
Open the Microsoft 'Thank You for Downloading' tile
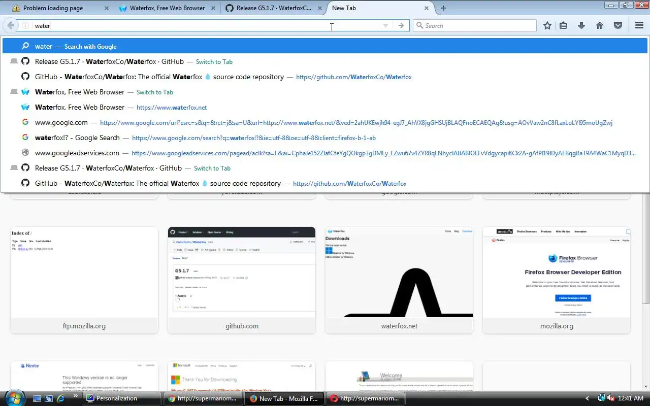click(x=242, y=376)
